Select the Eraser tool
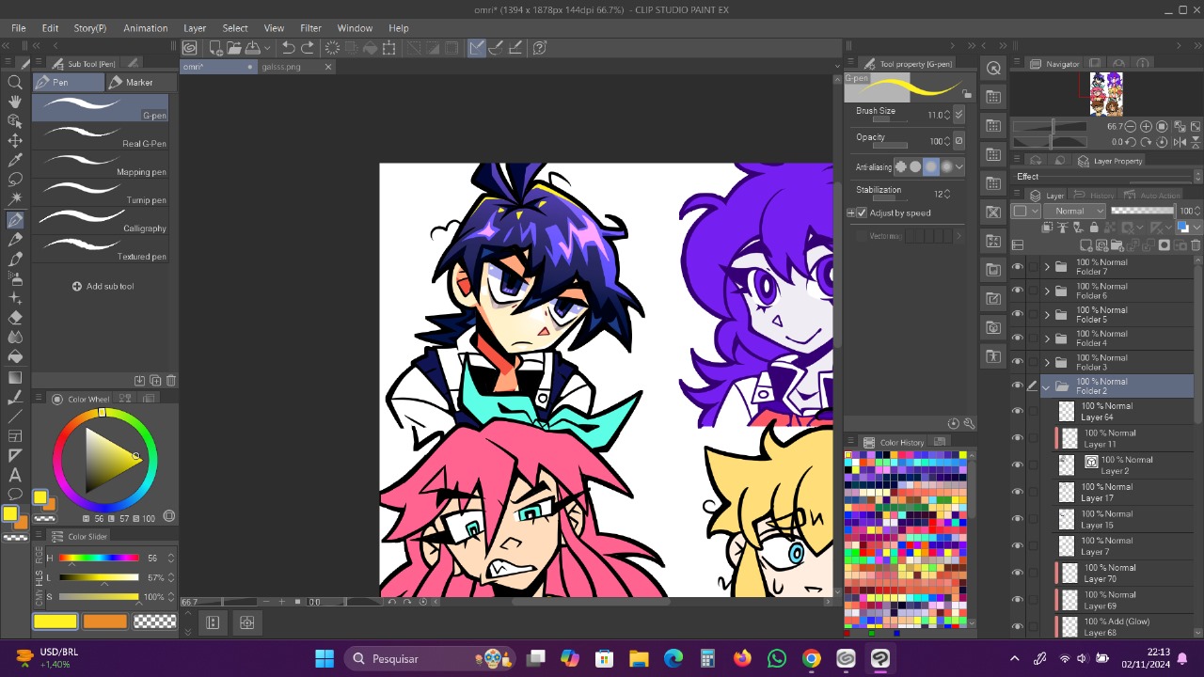Image resolution: width=1204 pixels, height=677 pixels. (15, 318)
